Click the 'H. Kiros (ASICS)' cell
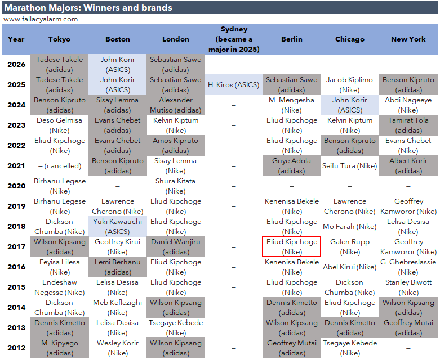This screenshot has height=360, width=440. [234, 84]
